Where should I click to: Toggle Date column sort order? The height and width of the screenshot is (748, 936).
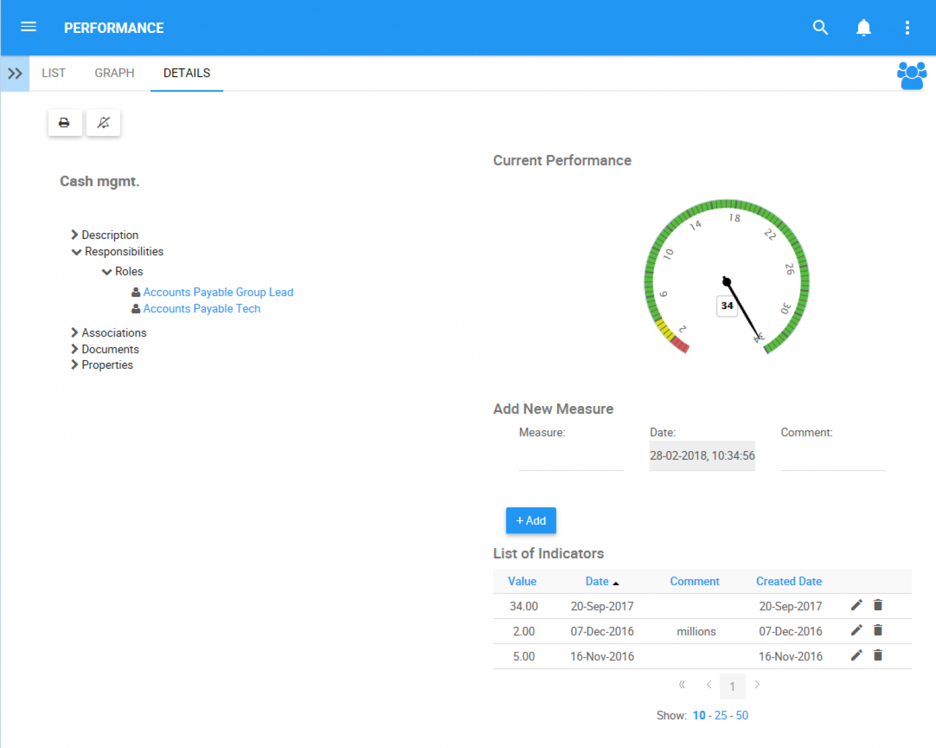pyautogui.click(x=601, y=581)
